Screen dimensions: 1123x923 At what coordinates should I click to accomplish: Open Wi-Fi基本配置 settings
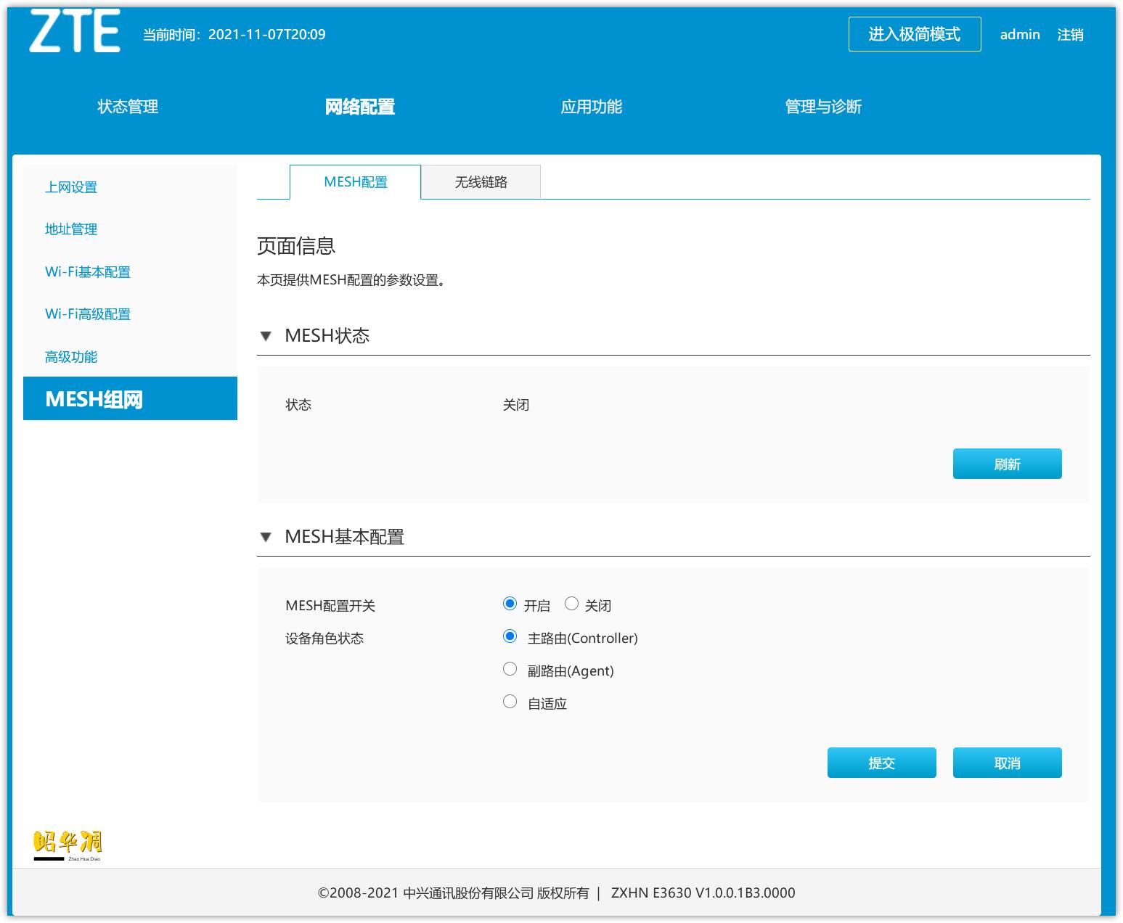pos(88,272)
